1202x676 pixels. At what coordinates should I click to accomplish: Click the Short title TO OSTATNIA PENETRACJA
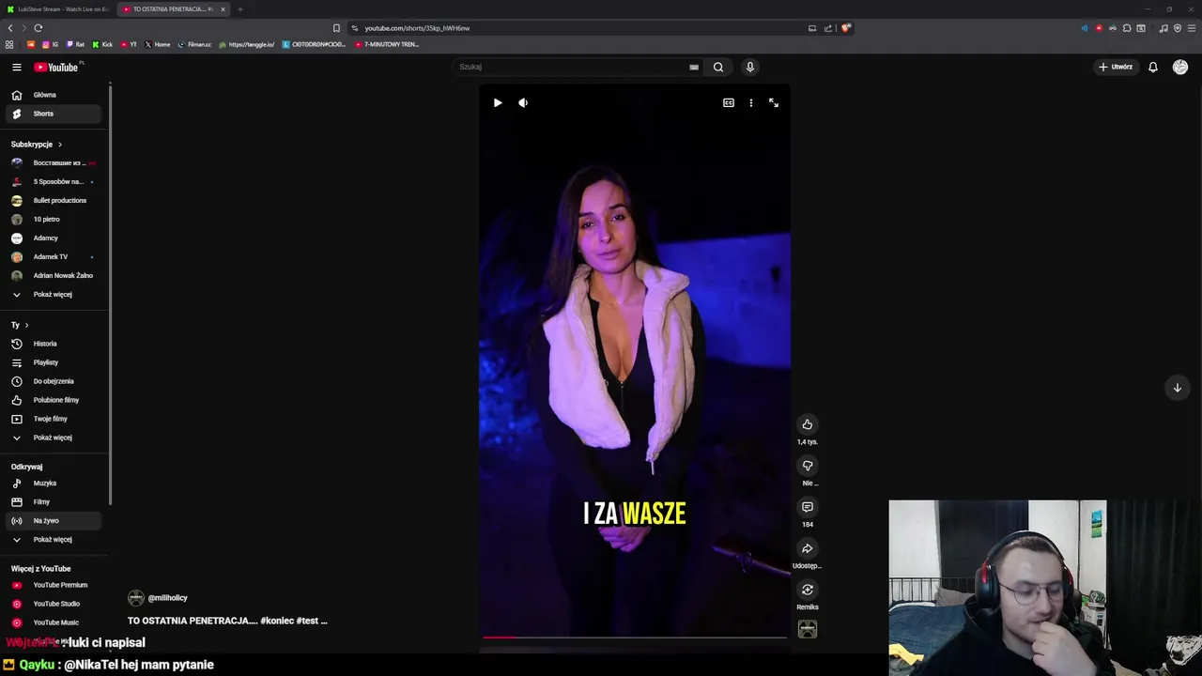[227, 621]
